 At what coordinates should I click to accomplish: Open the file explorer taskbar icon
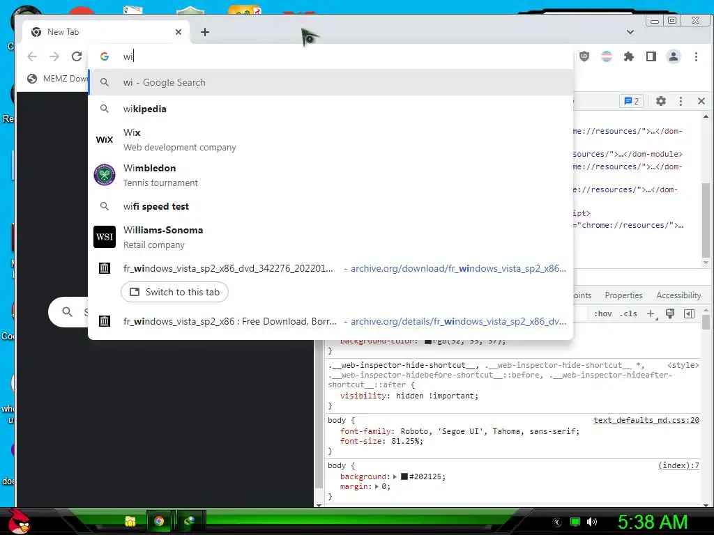pyautogui.click(x=130, y=521)
